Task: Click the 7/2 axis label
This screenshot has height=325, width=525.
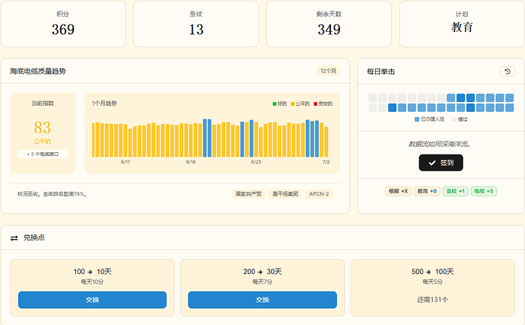Action: 326,162
